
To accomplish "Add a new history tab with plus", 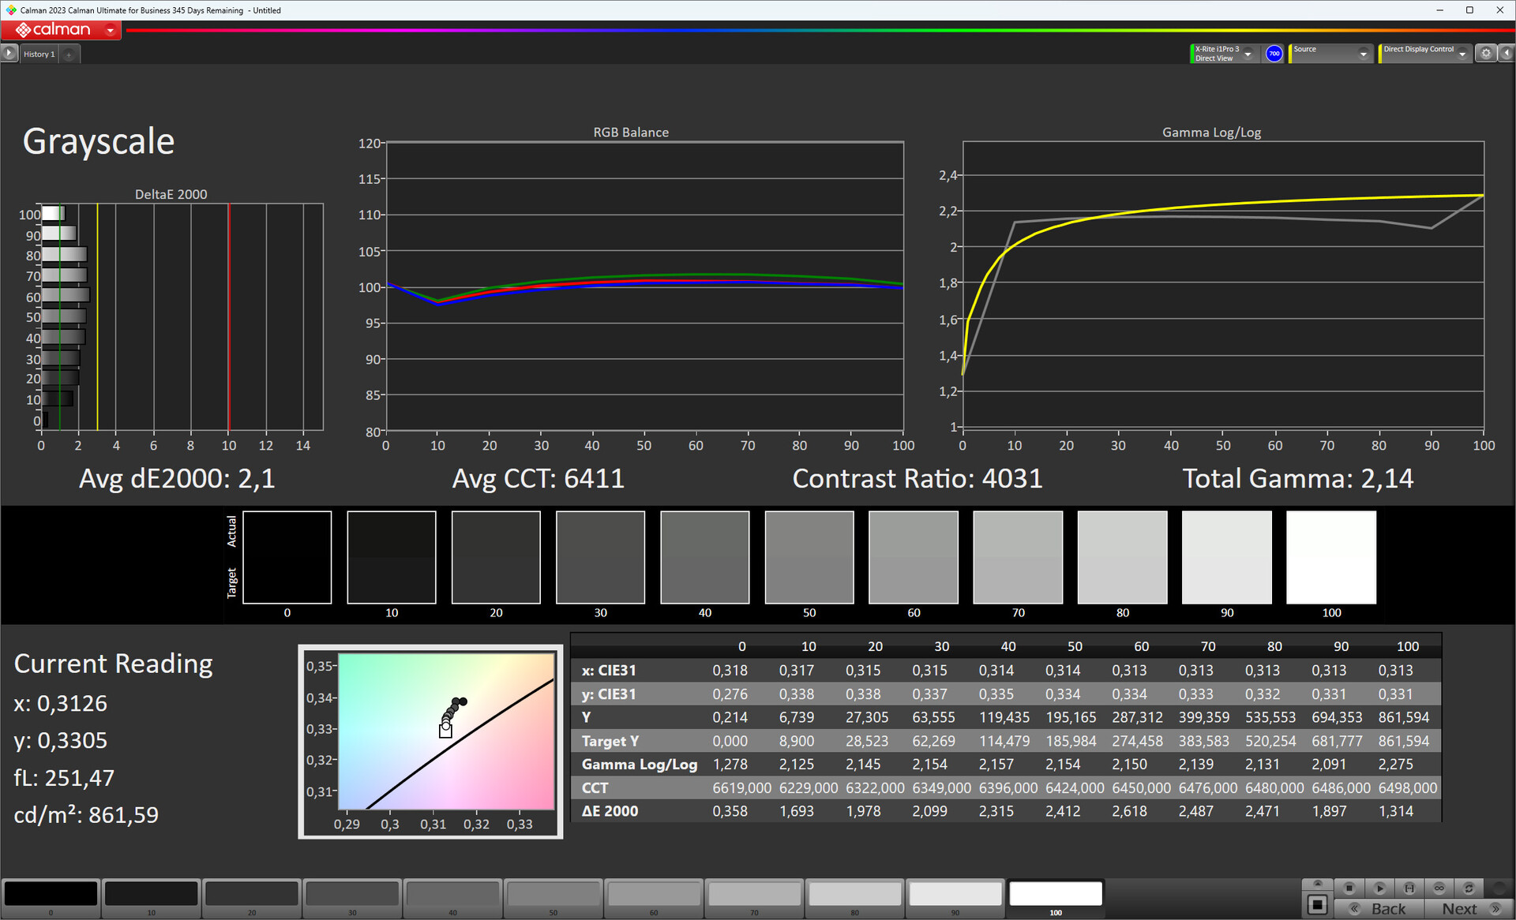I will [69, 54].
